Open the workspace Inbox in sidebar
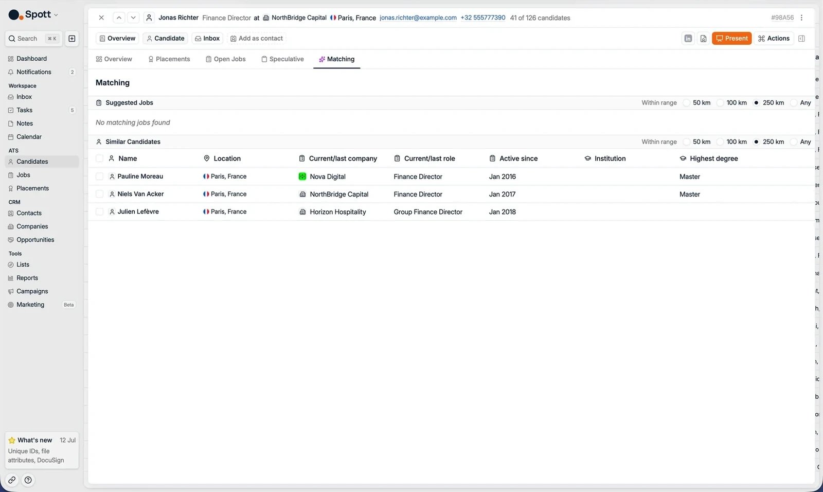823x492 pixels. tap(42, 97)
